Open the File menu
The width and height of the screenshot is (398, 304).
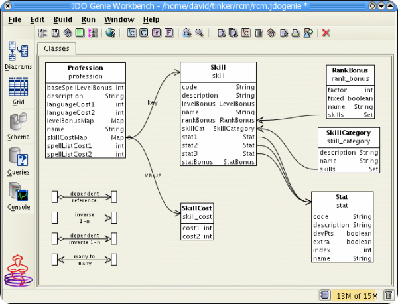click(x=15, y=20)
